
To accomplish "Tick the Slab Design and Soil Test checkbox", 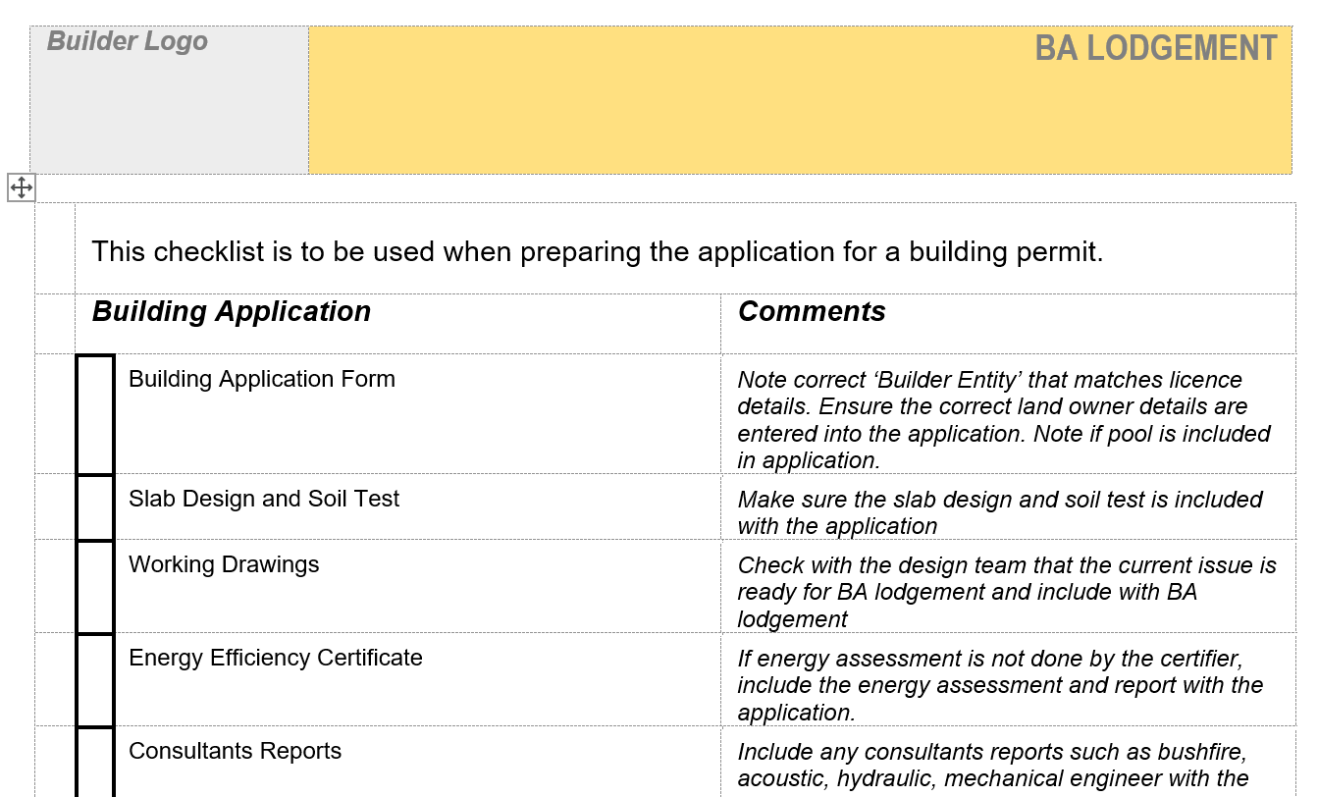I will pyautogui.click(x=95, y=507).
